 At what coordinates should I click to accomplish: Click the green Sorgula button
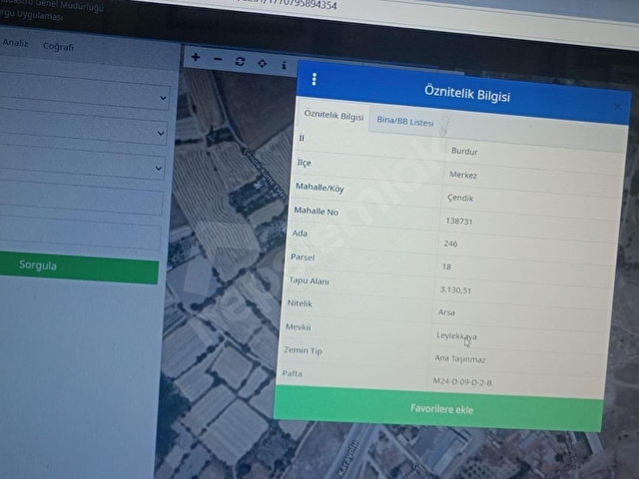(x=79, y=266)
